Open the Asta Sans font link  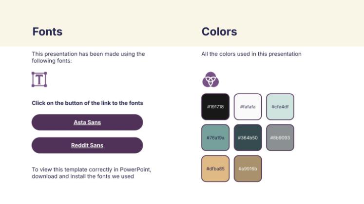[87, 122]
